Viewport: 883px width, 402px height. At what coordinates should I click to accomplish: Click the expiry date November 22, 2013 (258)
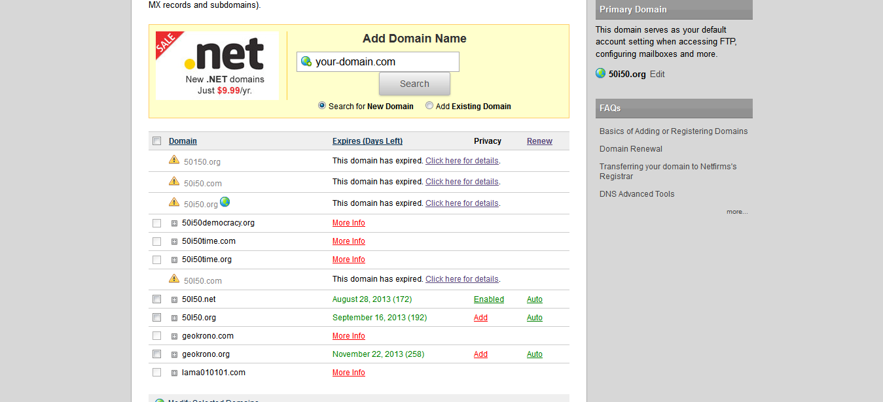[x=378, y=354]
